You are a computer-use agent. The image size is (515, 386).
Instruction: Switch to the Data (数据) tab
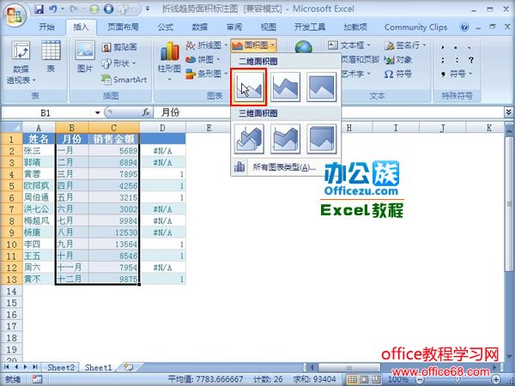[200, 27]
